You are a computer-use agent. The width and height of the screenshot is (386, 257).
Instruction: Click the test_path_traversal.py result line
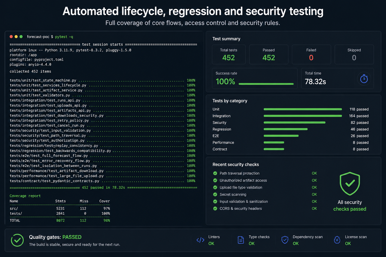(x=103, y=136)
